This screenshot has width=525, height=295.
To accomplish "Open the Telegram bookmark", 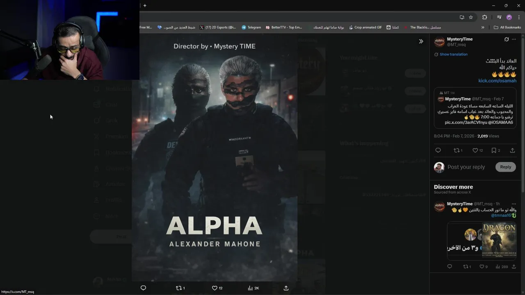I will (x=251, y=27).
